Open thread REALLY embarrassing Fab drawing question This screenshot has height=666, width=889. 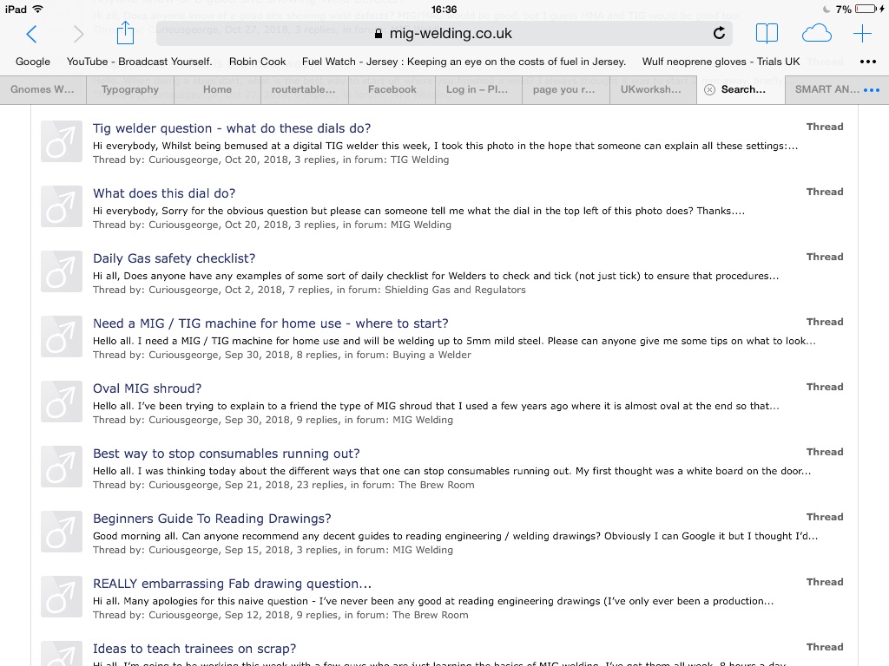(x=233, y=584)
